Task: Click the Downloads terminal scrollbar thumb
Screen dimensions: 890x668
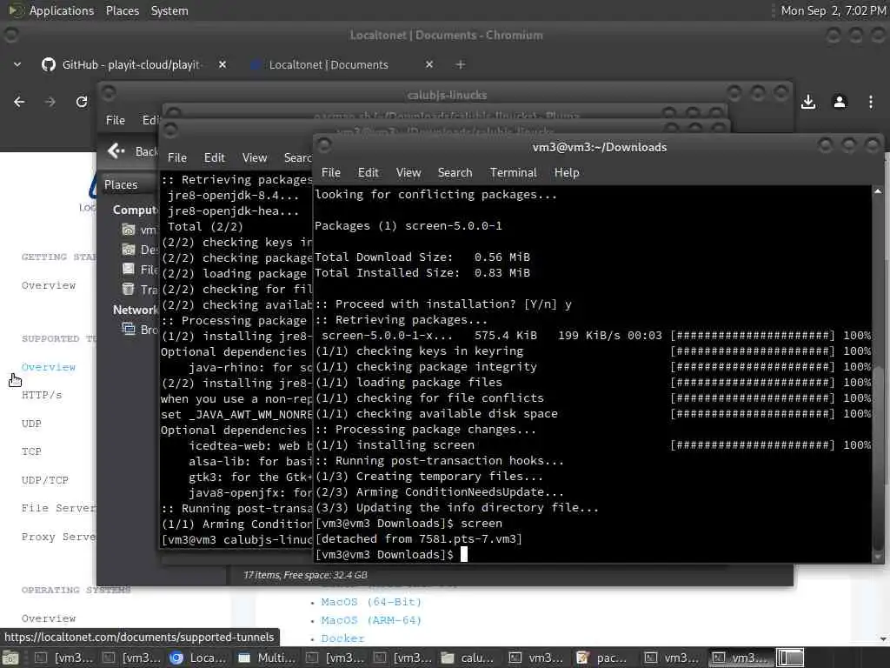Action: pyautogui.click(x=878, y=459)
